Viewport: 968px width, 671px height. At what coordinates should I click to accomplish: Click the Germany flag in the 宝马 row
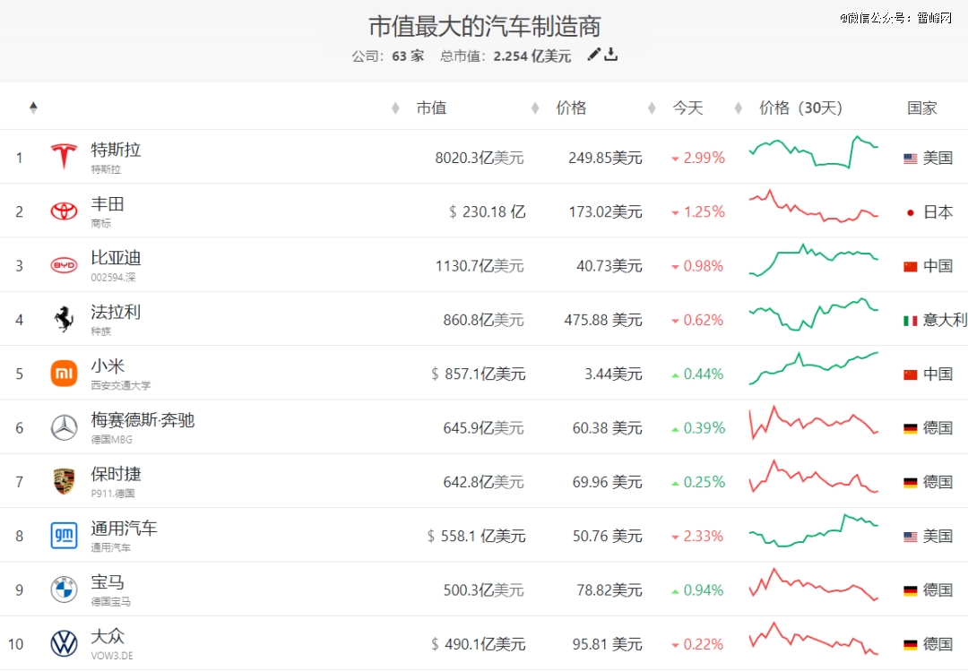click(910, 591)
